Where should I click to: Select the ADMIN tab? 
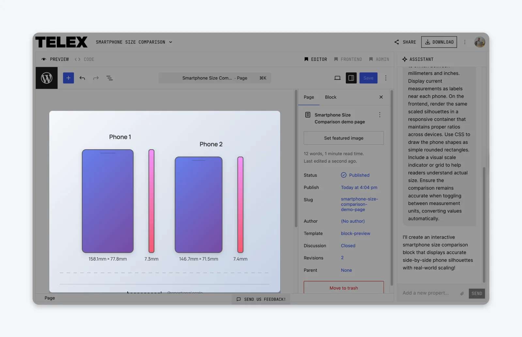click(379, 59)
